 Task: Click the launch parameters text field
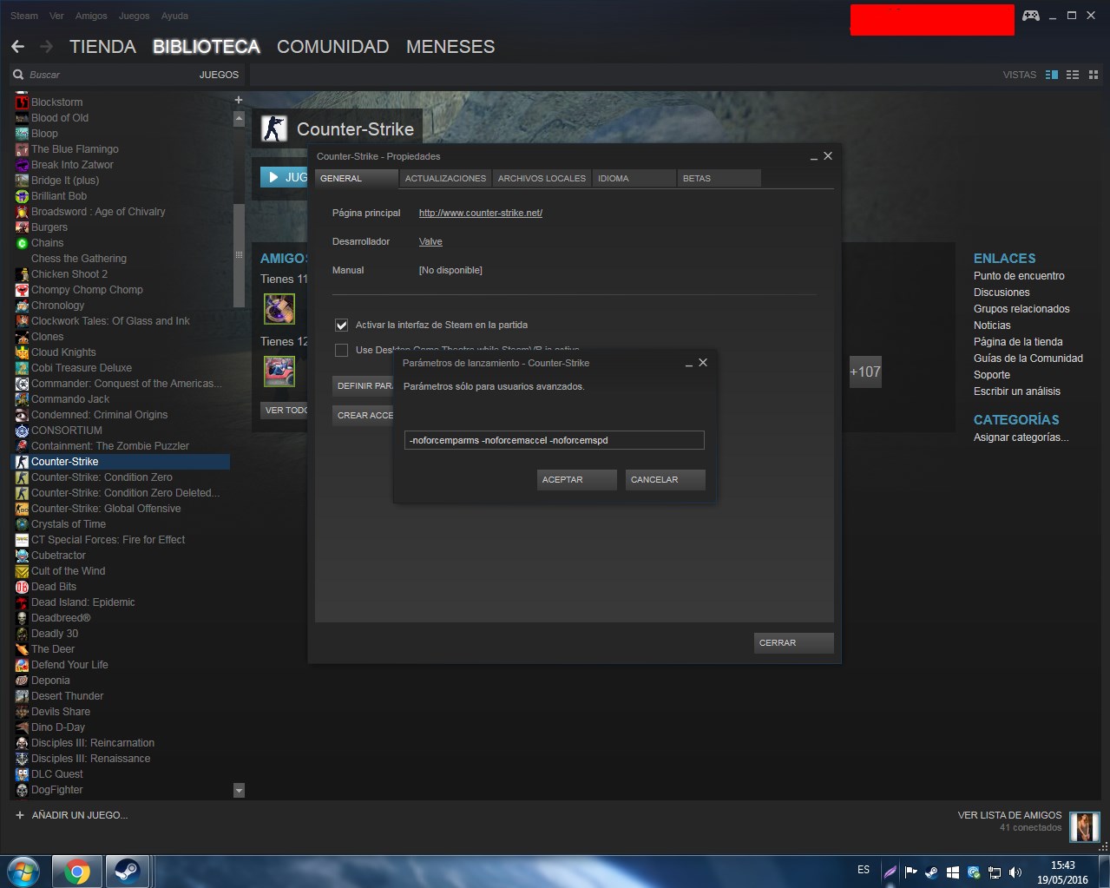(x=555, y=440)
